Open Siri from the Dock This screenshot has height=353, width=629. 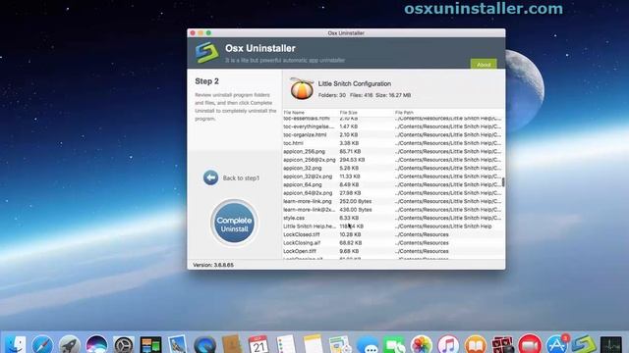point(96,344)
